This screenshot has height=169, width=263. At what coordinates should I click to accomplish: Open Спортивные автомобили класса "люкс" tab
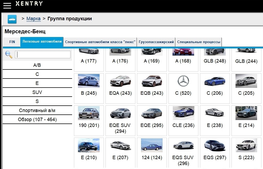[100, 42]
